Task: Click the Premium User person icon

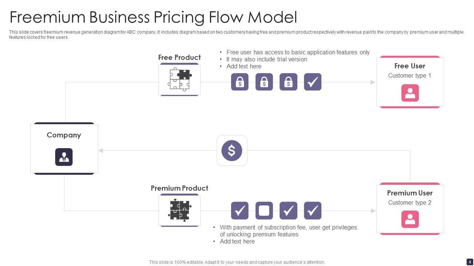Action: pyautogui.click(x=410, y=219)
